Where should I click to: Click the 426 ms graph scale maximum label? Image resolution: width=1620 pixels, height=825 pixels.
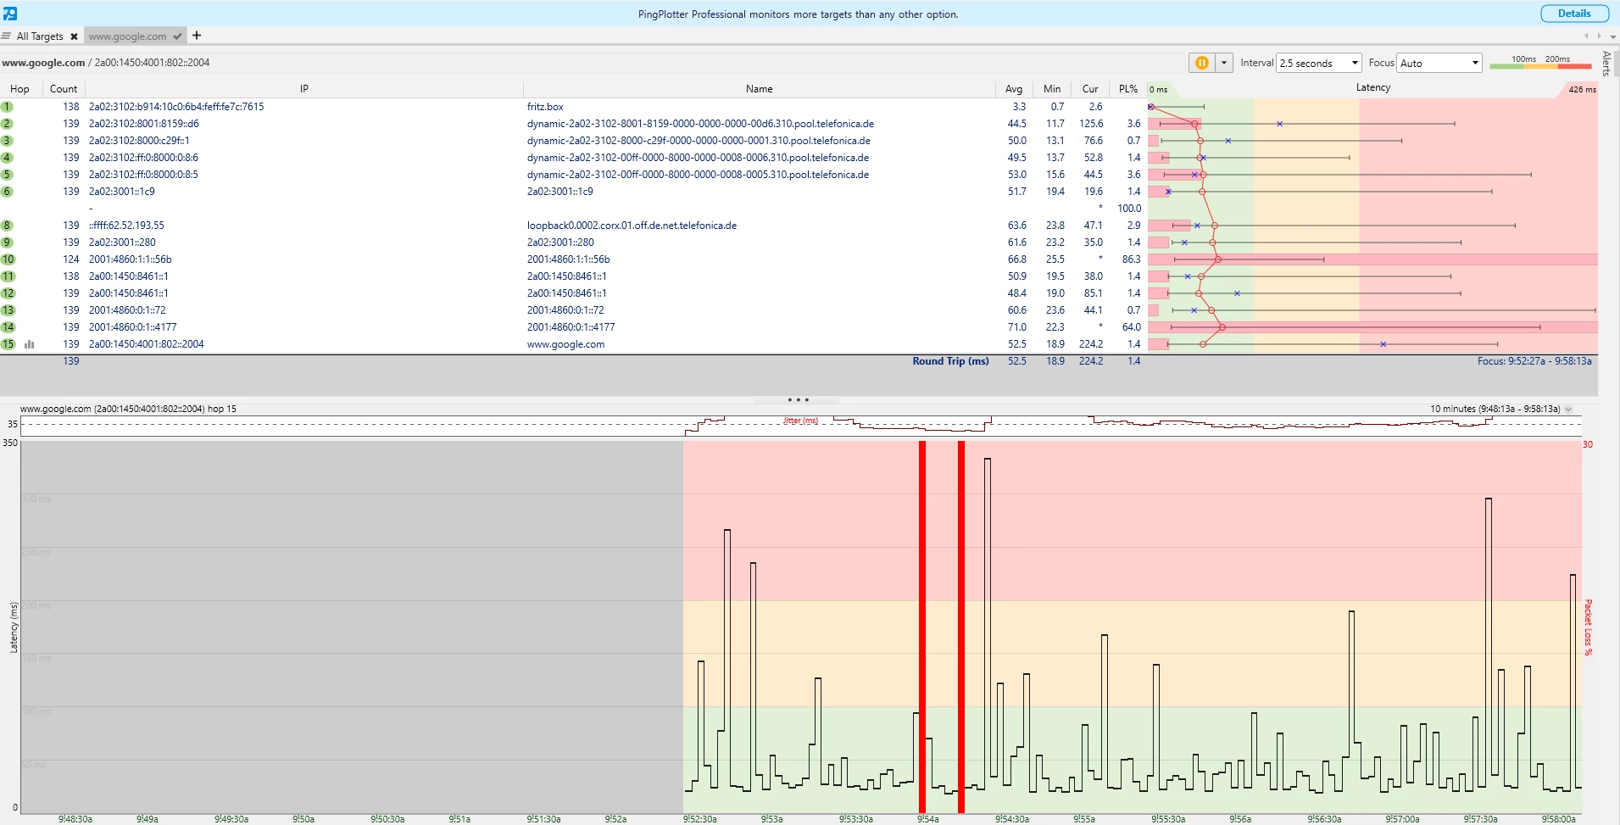pyautogui.click(x=1582, y=89)
